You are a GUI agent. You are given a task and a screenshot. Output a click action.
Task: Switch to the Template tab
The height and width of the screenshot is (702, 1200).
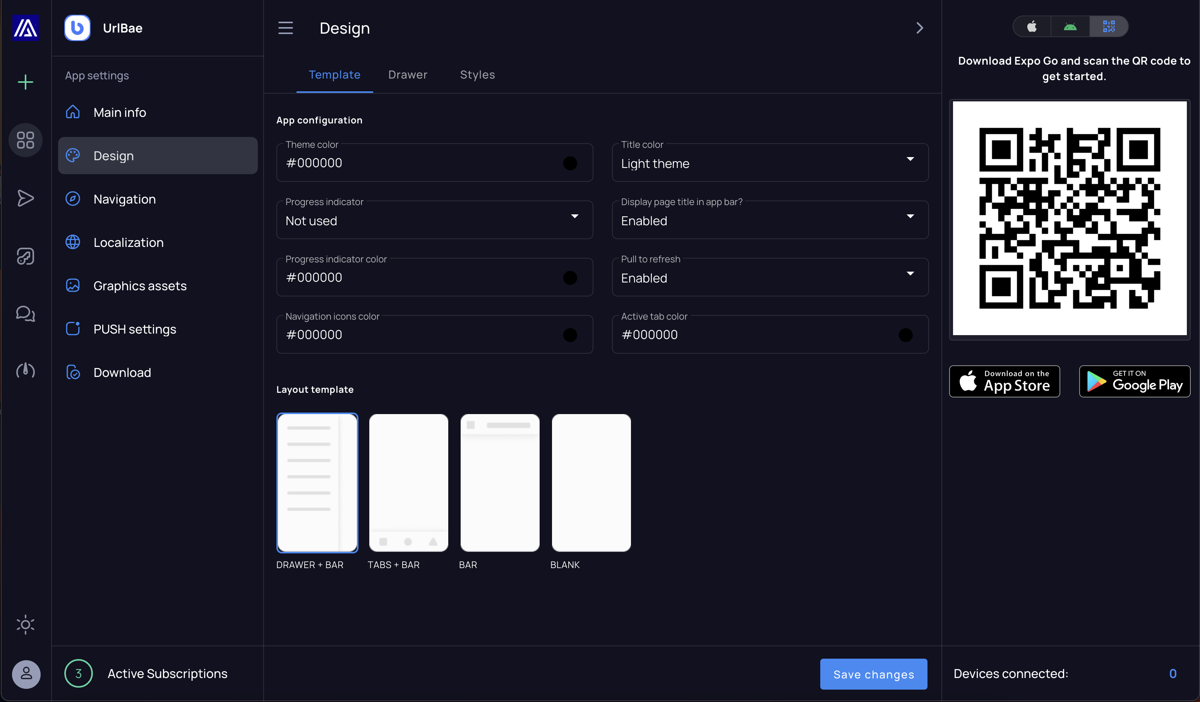tap(334, 75)
